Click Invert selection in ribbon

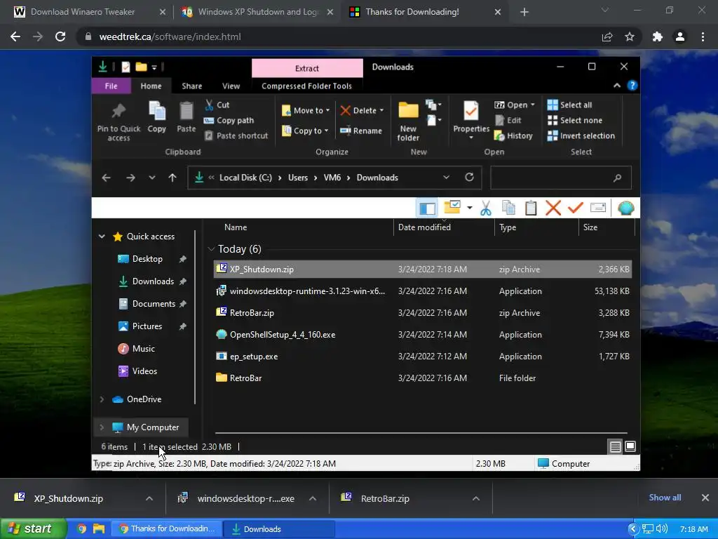pyautogui.click(x=581, y=135)
